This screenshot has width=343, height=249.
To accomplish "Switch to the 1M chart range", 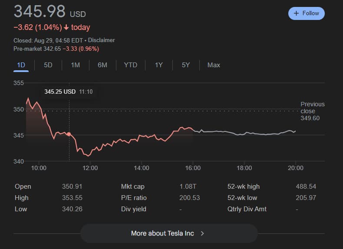I will click(x=75, y=65).
